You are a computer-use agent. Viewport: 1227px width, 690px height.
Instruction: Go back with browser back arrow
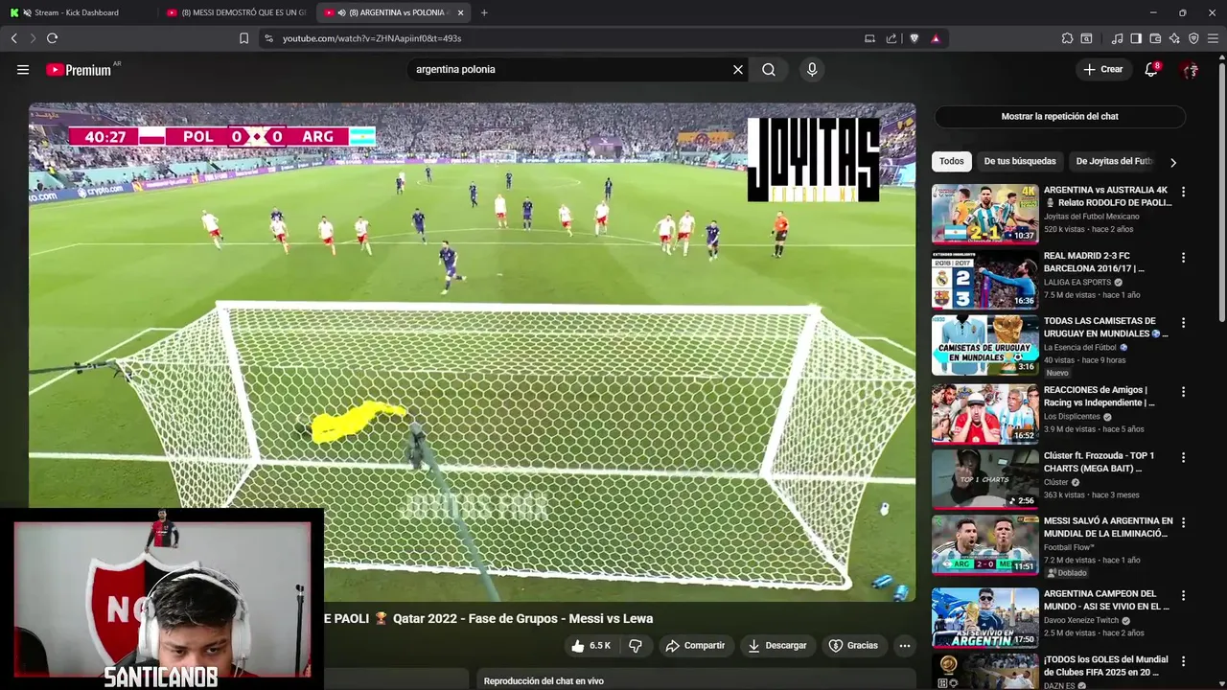(13, 38)
